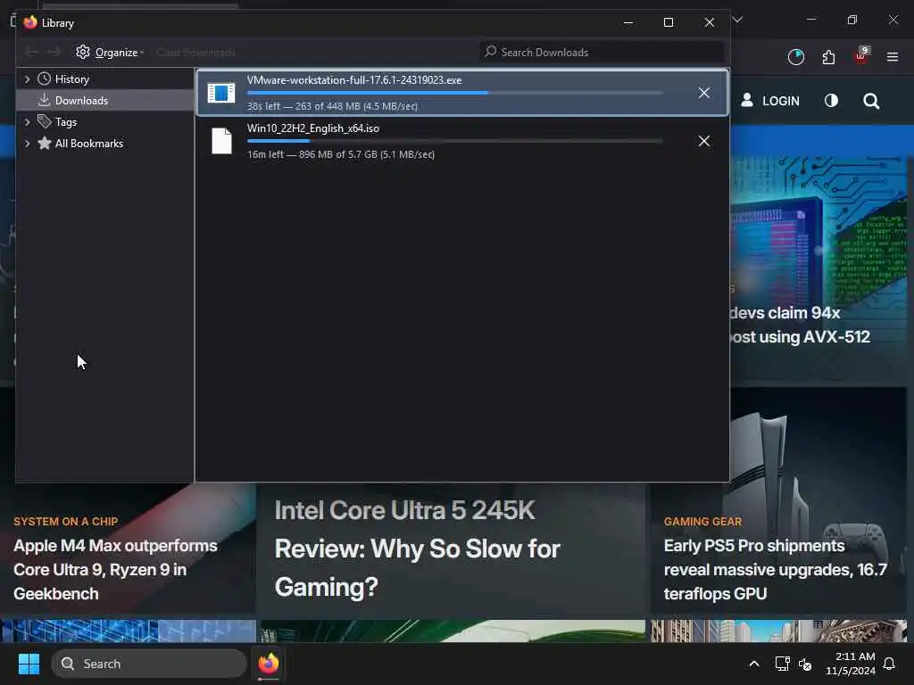The width and height of the screenshot is (914, 685).
Task: Show hidden system tray icons
Action: pos(753,664)
